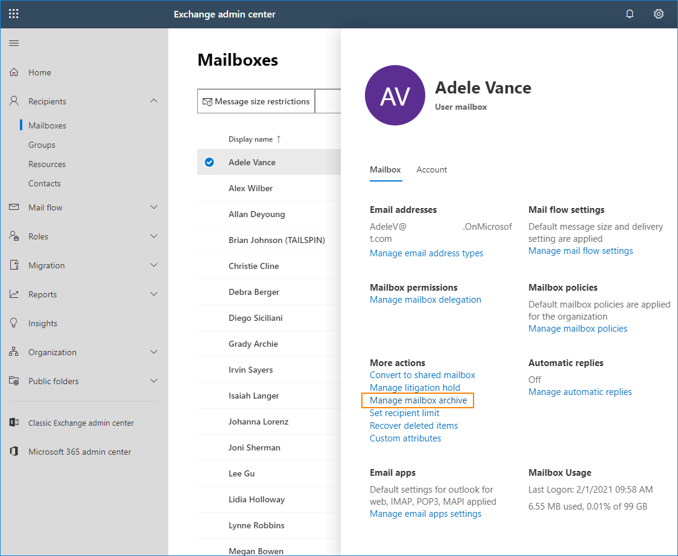Deselect the Adele Vance row checkmark
Screen dimensions: 678x556
[209, 162]
